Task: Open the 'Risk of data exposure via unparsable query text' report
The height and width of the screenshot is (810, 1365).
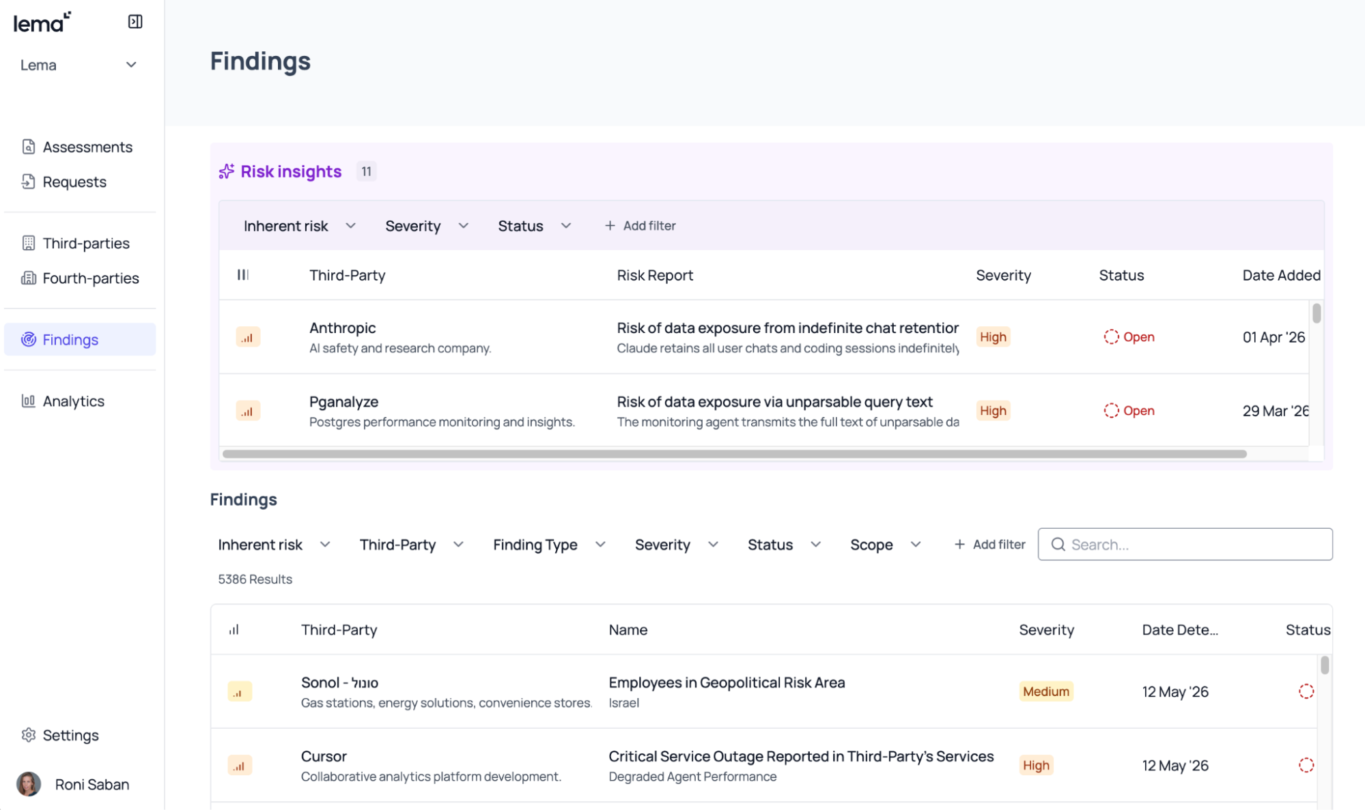Action: (x=774, y=402)
